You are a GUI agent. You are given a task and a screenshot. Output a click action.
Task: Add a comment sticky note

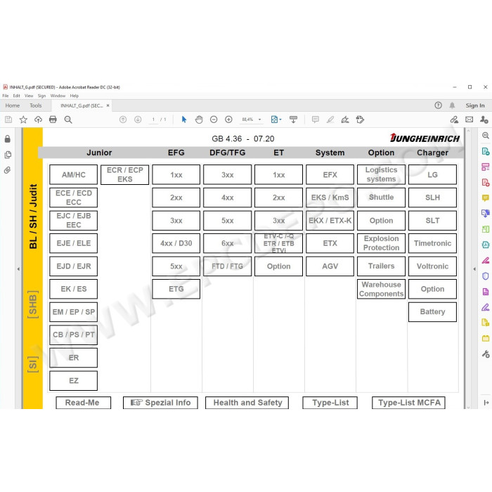tap(316, 119)
